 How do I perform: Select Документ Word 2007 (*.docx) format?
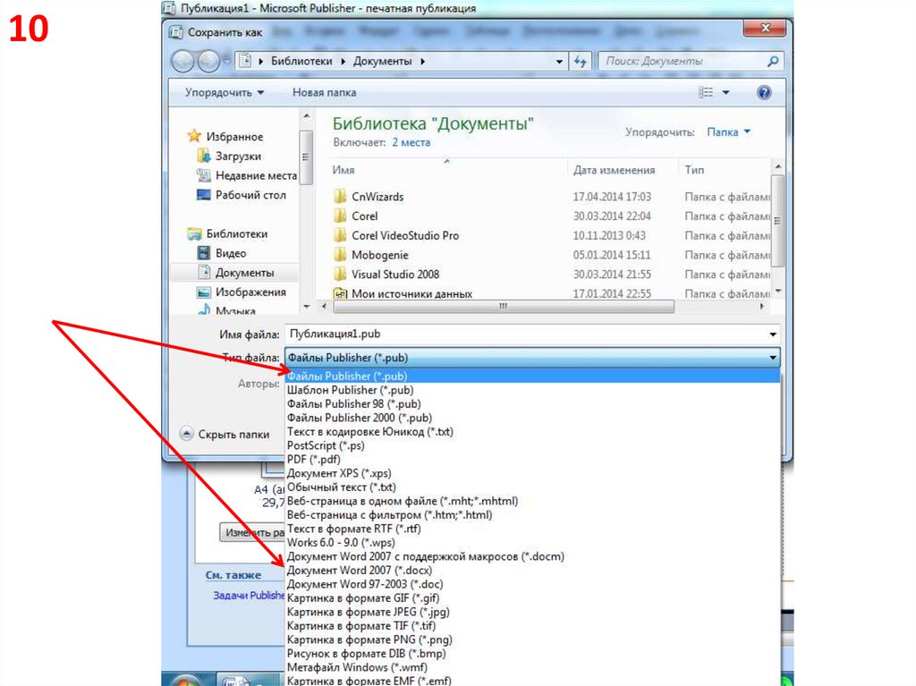(x=357, y=571)
